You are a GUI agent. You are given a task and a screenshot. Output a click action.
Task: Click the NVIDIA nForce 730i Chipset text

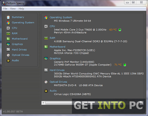point(71,53)
